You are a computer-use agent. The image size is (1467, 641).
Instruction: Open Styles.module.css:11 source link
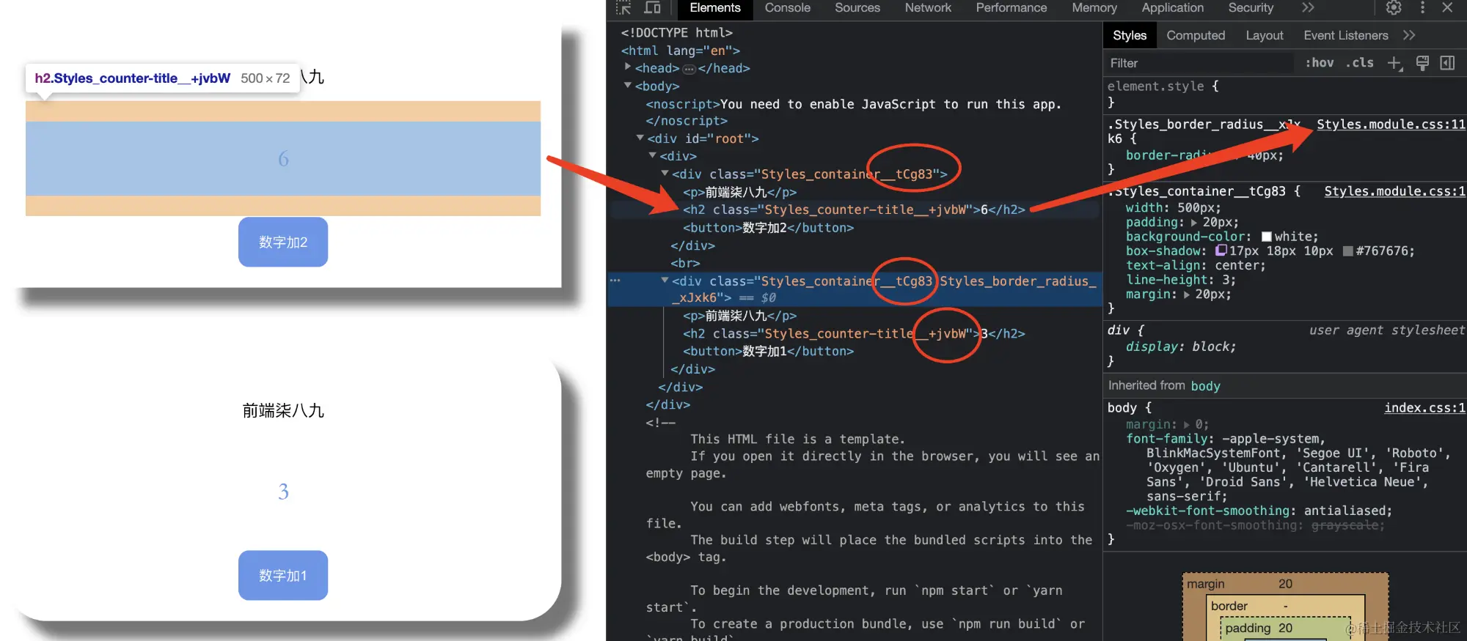click(1390, 125)
